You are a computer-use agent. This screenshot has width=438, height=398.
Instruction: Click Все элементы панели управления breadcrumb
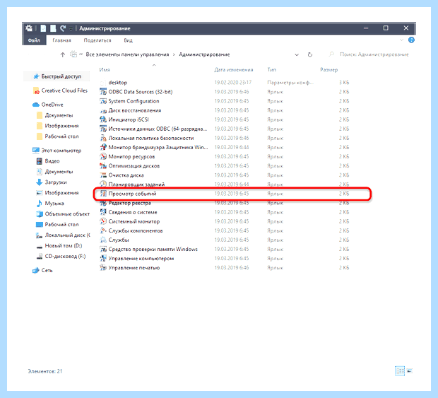127,54
